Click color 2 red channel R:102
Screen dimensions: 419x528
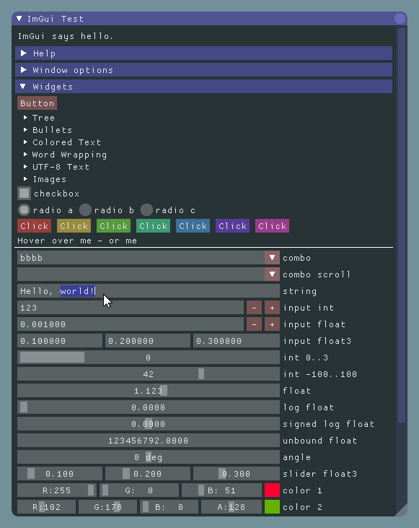(x=46, y=507)
